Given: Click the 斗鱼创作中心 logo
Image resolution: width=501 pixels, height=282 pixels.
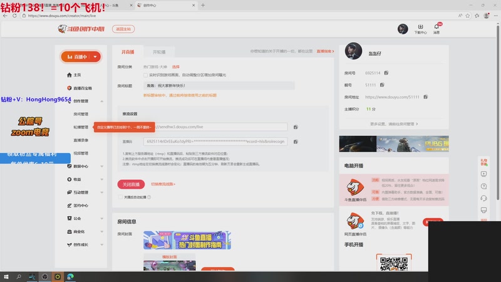Looking at the screenshot, I should coord(81,29).
